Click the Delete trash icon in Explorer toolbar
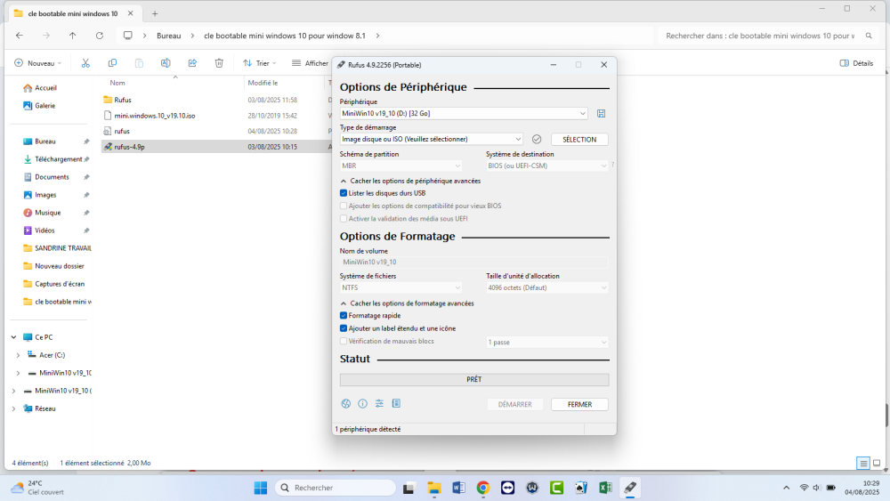 click(219, 63)
